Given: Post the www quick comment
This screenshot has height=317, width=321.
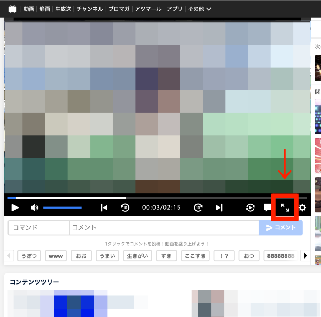Looking at the screenshot, I should 56,256.
